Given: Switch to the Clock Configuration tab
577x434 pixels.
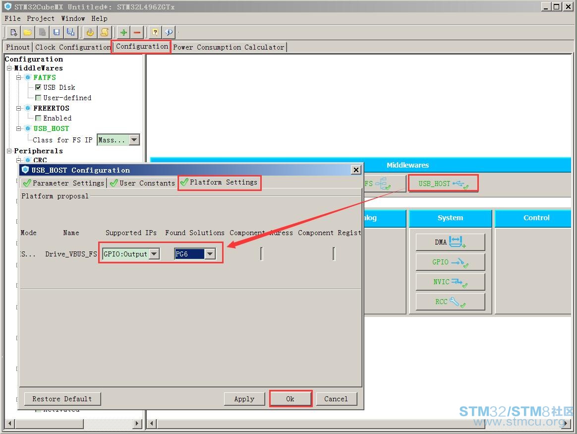Looking at the screenshot, I should (73, 47).
